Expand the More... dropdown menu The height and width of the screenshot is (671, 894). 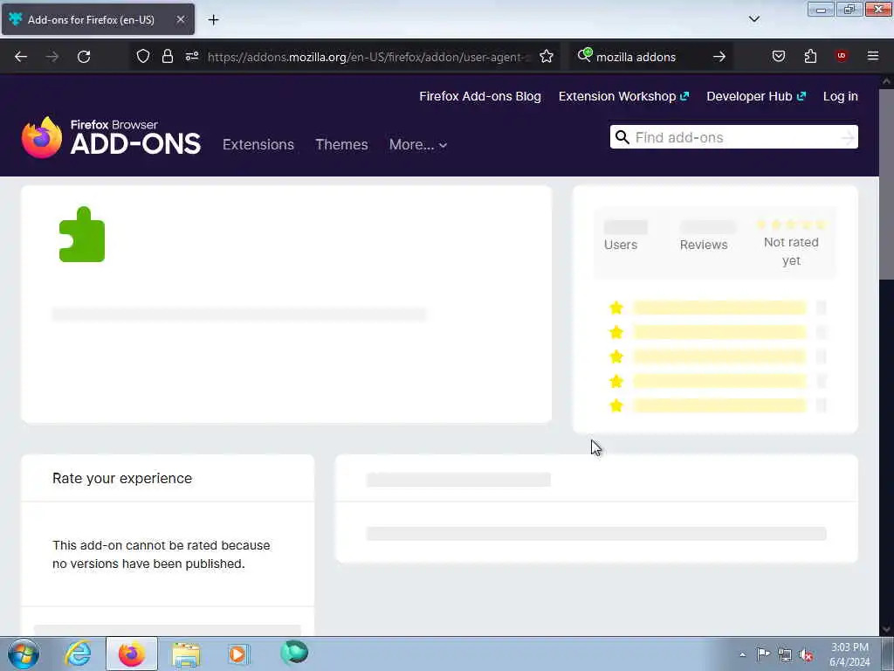[418, 145]
